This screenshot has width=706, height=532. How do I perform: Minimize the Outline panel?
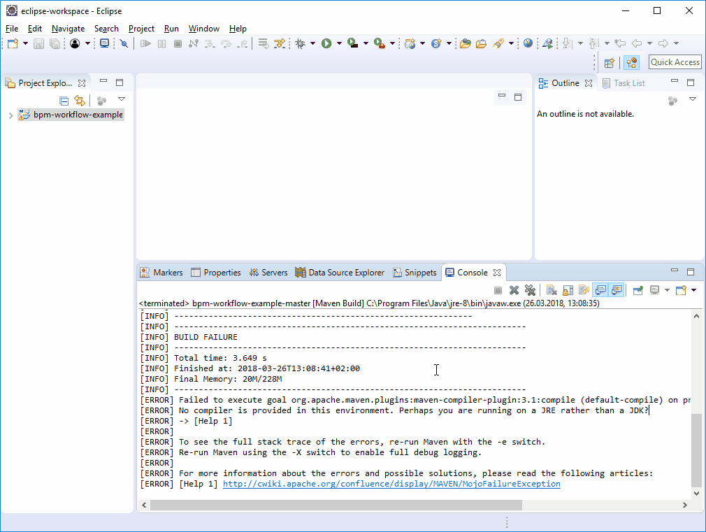coord(675,81)
